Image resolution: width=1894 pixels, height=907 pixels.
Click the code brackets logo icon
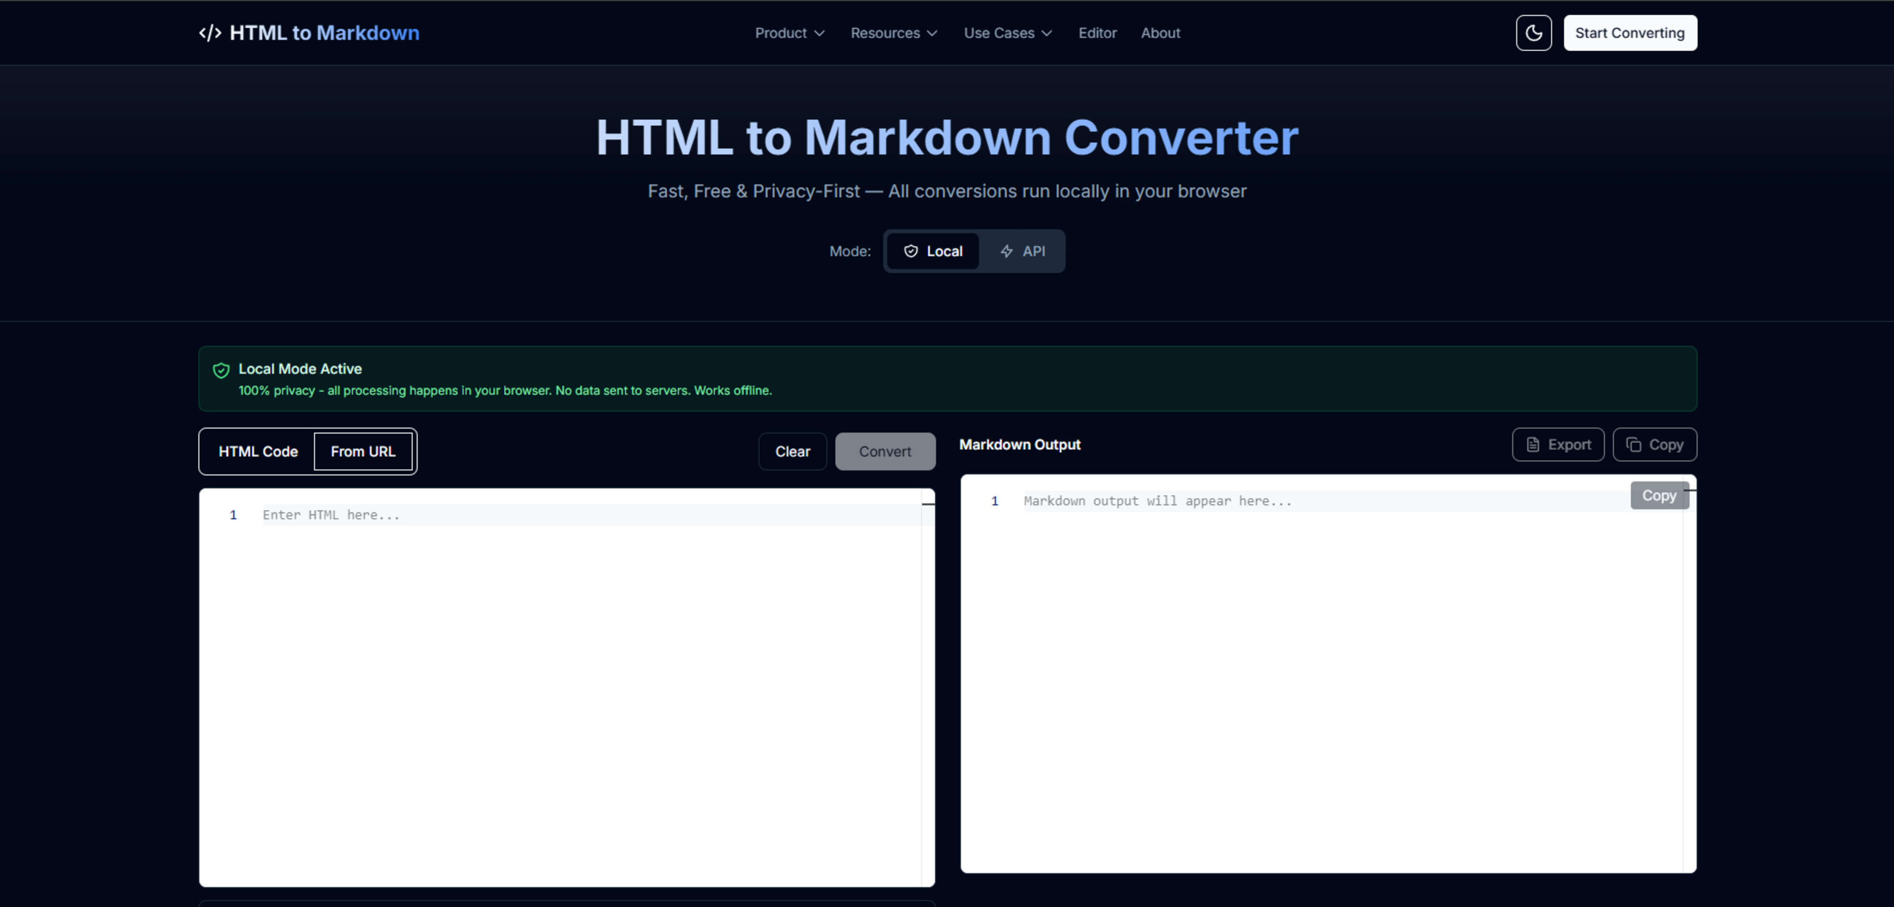(x=210, y=33)
